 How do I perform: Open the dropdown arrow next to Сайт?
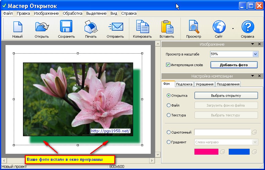click(x=233, y=28)
